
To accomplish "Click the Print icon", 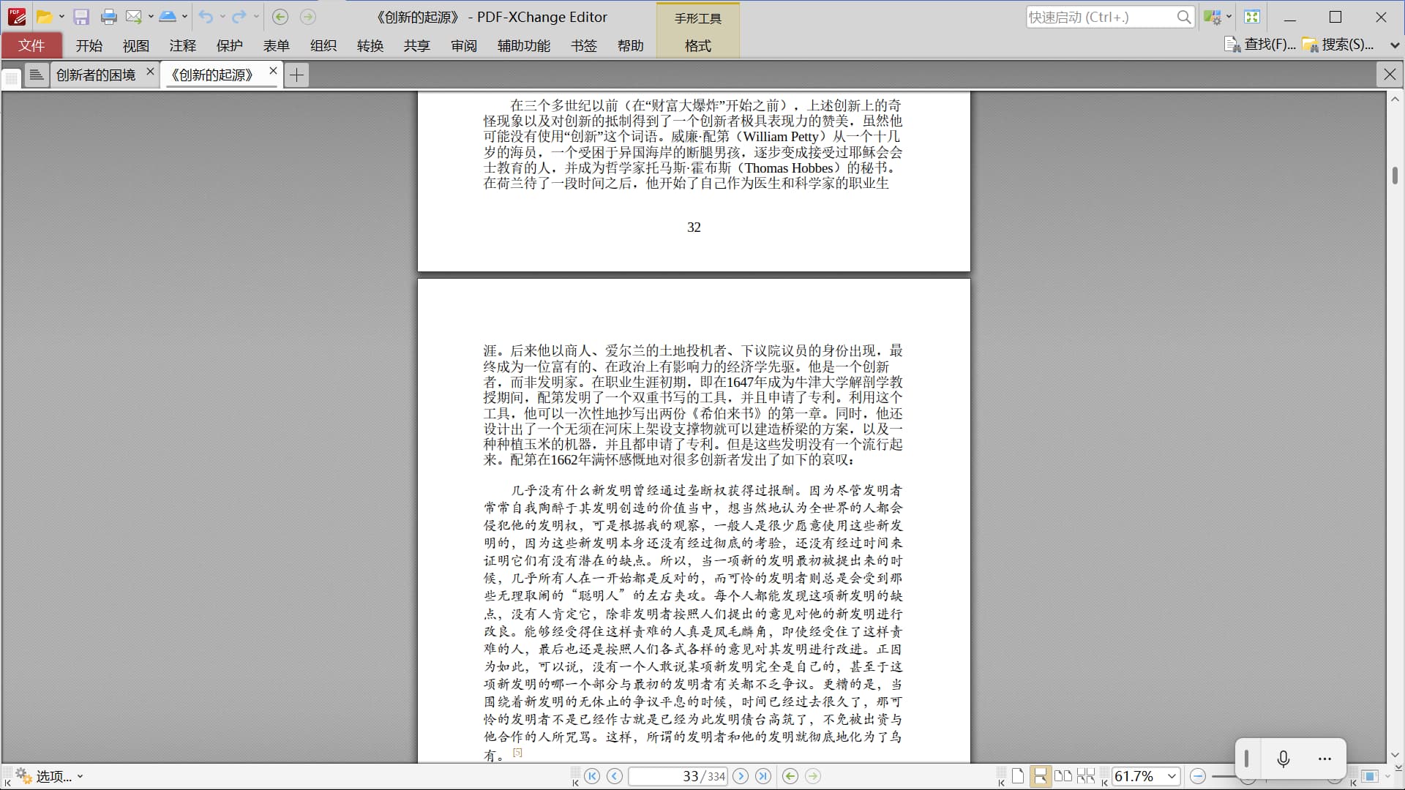I will point(109,17).
